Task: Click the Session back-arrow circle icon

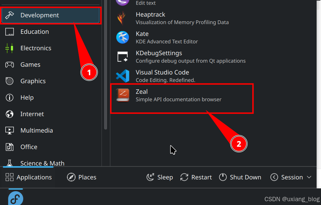Action: [x=274, y=177]
